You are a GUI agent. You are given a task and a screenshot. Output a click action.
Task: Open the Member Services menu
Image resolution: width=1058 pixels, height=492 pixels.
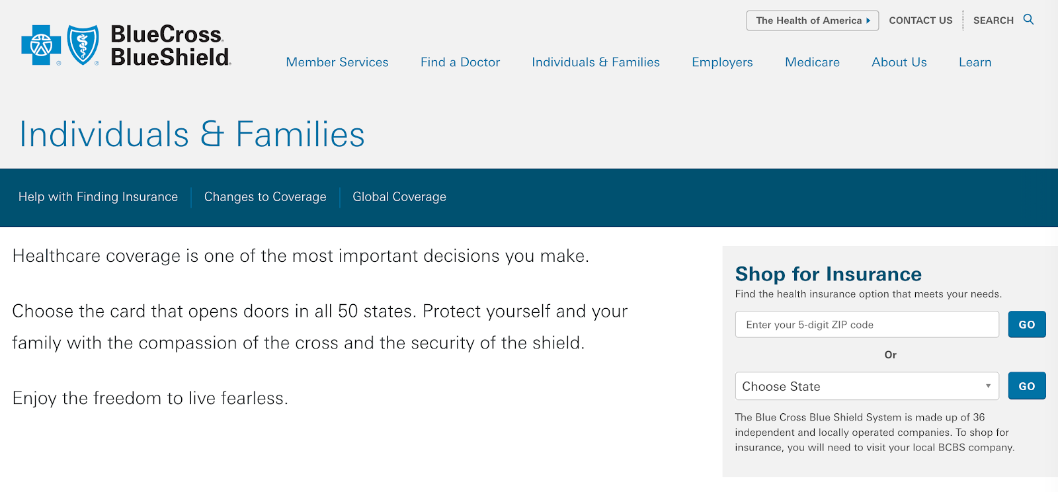(x=337, y=62)
